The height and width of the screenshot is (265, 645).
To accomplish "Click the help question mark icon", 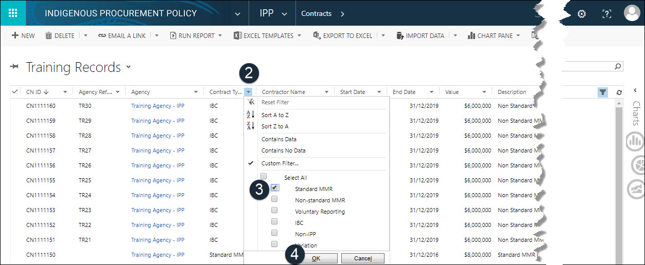I will click(x=607, y=14).
